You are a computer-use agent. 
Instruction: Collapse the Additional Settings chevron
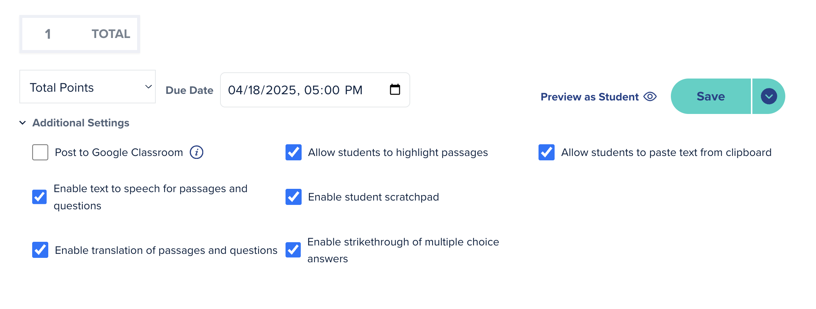click(23, 123)
